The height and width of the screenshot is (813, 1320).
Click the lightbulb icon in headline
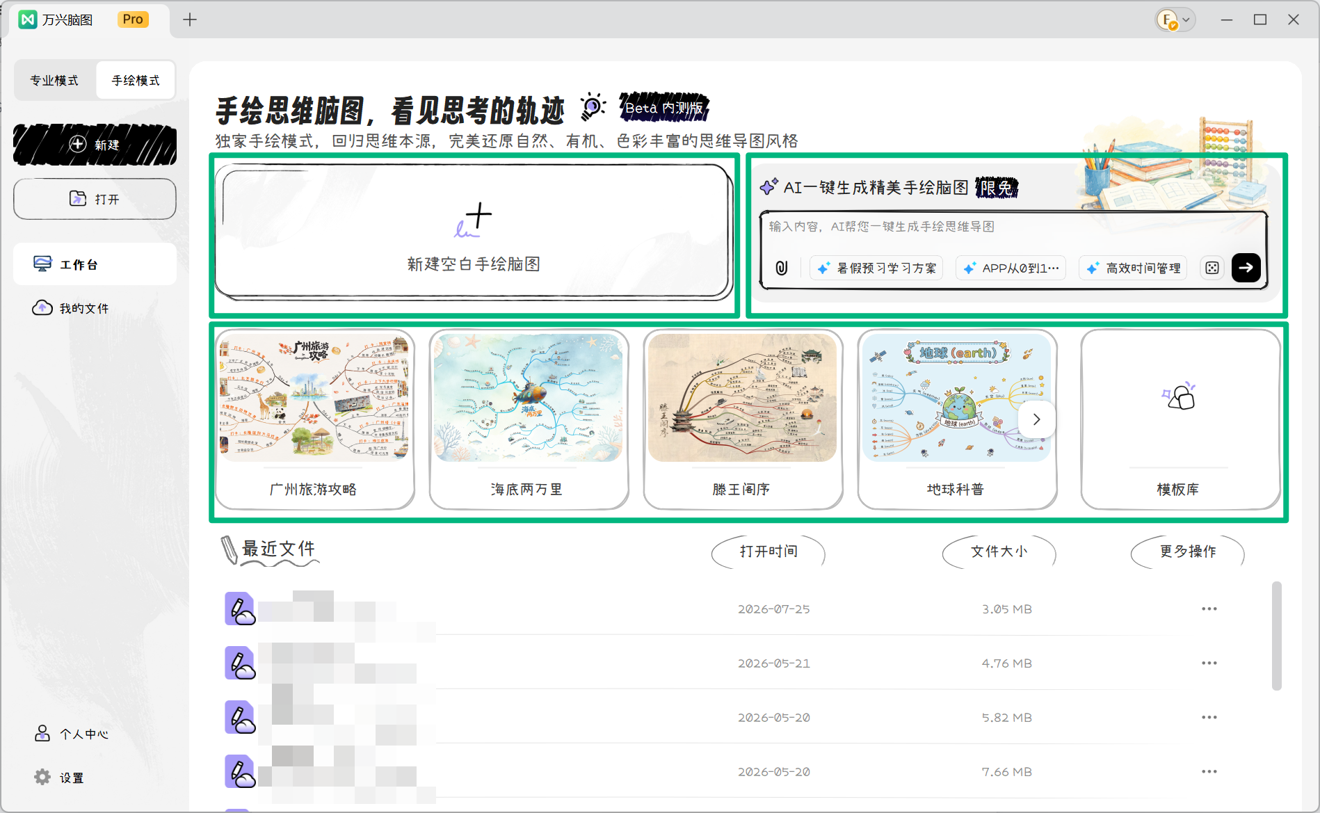(x=593, y=106)
